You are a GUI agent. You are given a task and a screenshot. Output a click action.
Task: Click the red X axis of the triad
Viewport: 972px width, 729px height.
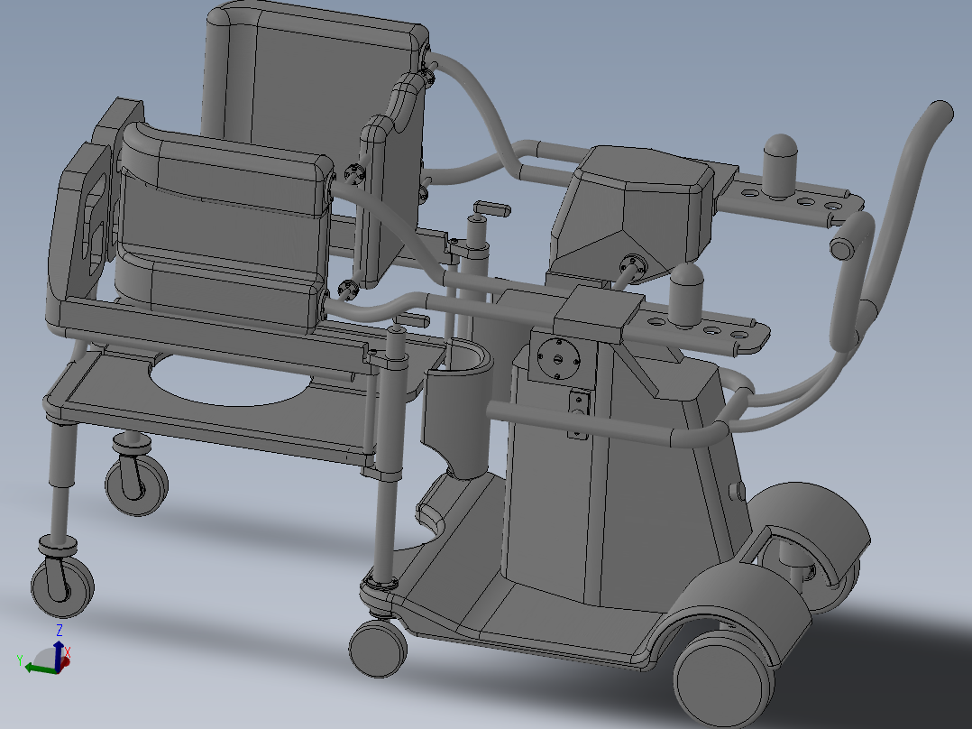(66, 661)
